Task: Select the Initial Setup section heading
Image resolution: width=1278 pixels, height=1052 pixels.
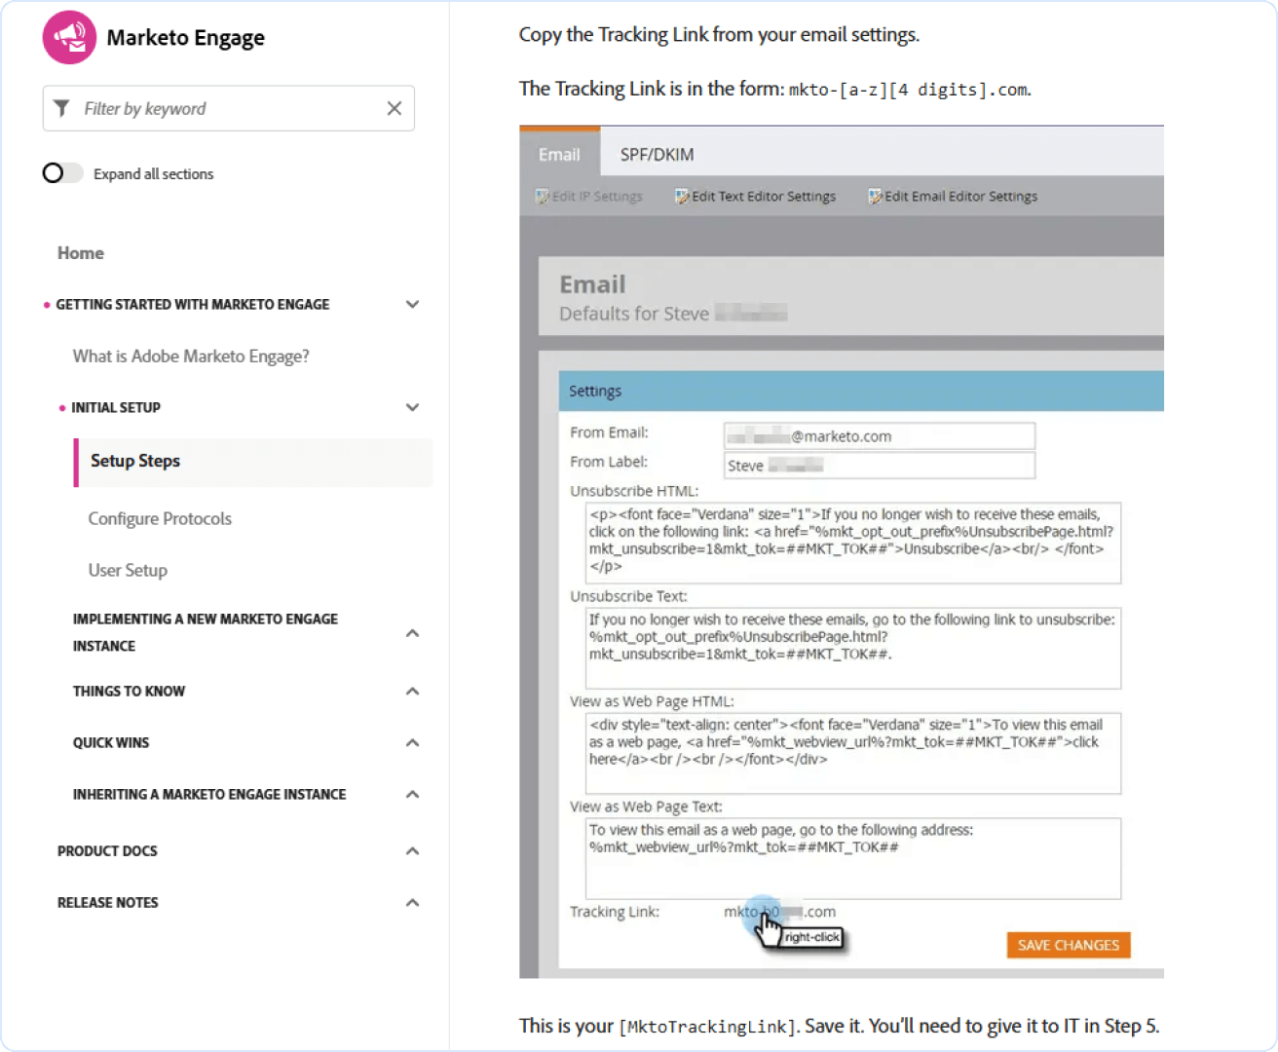Action: (x=116, y=408)
